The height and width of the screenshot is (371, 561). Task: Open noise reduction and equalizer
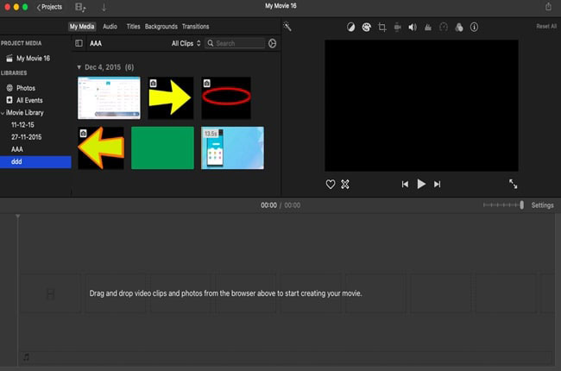tap(428, 28)
